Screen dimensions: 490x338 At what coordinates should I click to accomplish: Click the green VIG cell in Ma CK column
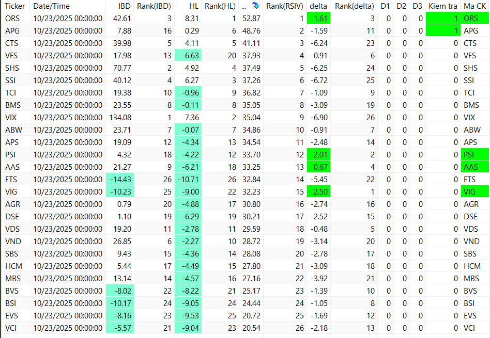pos(474,192)
